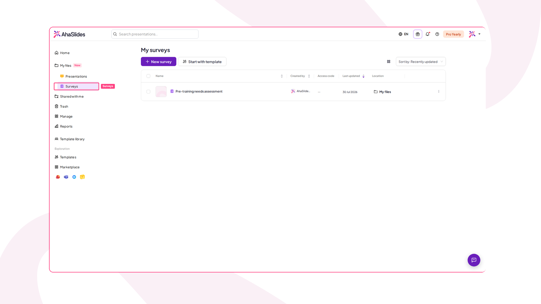Image resolution: width=541 pixels, height=304 pixels.
Task: Click the PowerPoint integration icon
Action: pos(58,177)
